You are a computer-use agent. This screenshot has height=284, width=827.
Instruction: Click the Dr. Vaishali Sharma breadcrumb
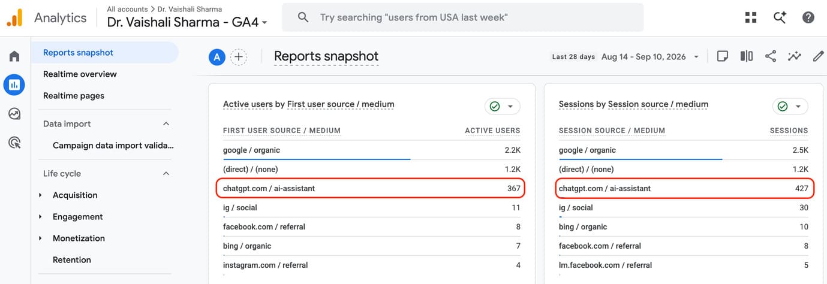[190, 9]
